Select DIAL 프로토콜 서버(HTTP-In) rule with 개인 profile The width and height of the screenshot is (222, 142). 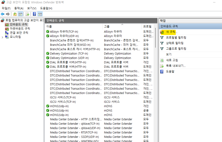[68, 62]
